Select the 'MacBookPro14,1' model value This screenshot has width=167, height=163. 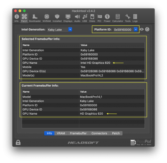pos(91,97)
